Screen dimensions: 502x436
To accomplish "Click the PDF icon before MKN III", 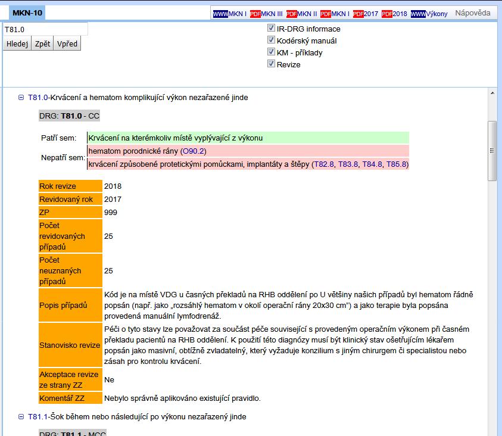I will [x=255, y=14].
